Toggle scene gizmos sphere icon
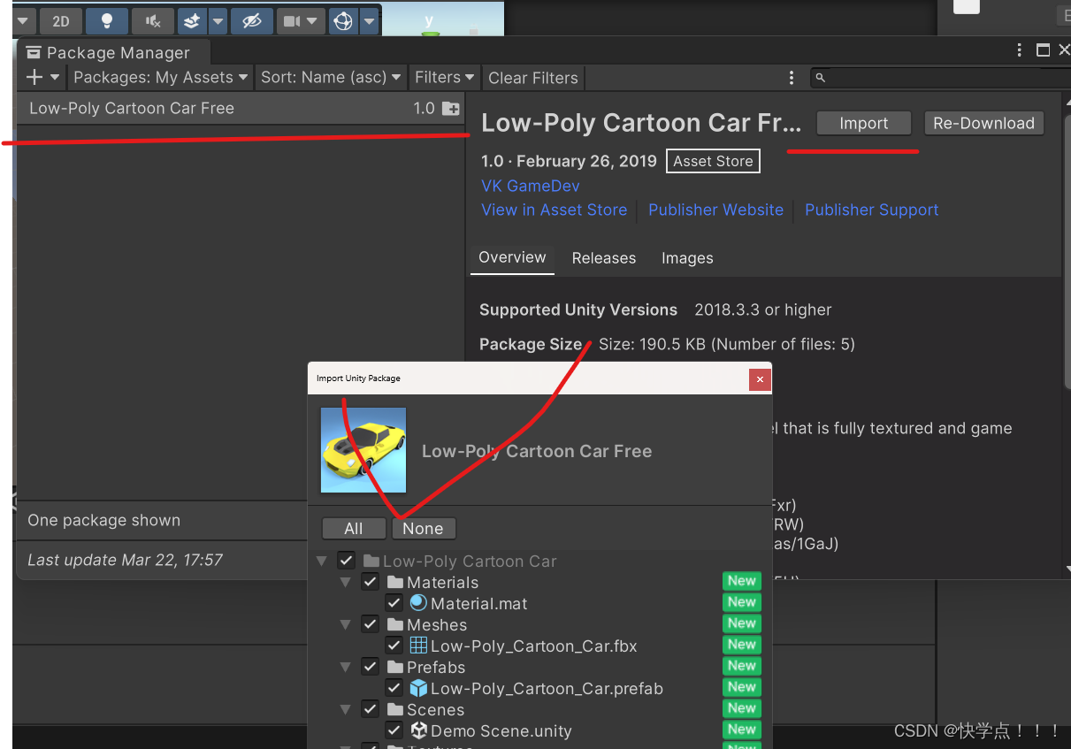 pyautogui.click(x=343, y=21)
